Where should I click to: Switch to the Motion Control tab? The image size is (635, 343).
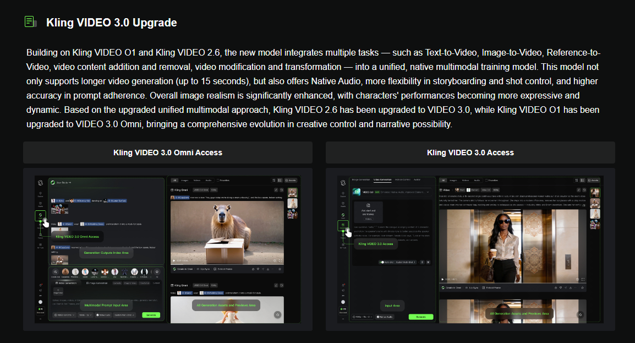(x=402, y=179)
